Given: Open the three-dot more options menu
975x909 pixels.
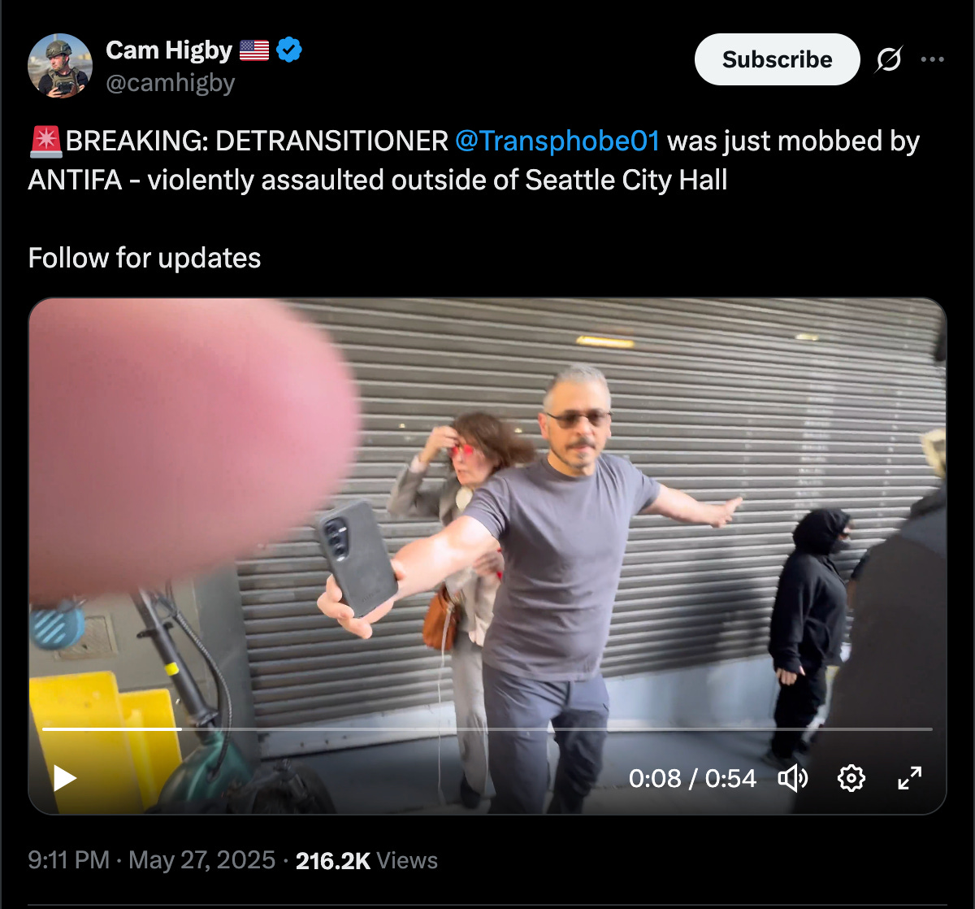Looking at the screenshot, I should (x=932, y=59).
